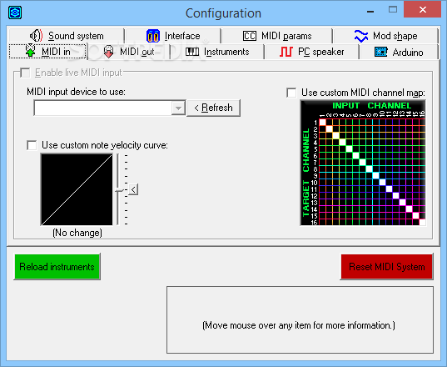
Task: Click the white cell input 16 target 16
Action: pos(423,222)
